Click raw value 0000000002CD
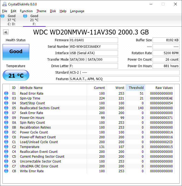The height and width of the screenshot is (186, 182). click(x=161, y=142)
